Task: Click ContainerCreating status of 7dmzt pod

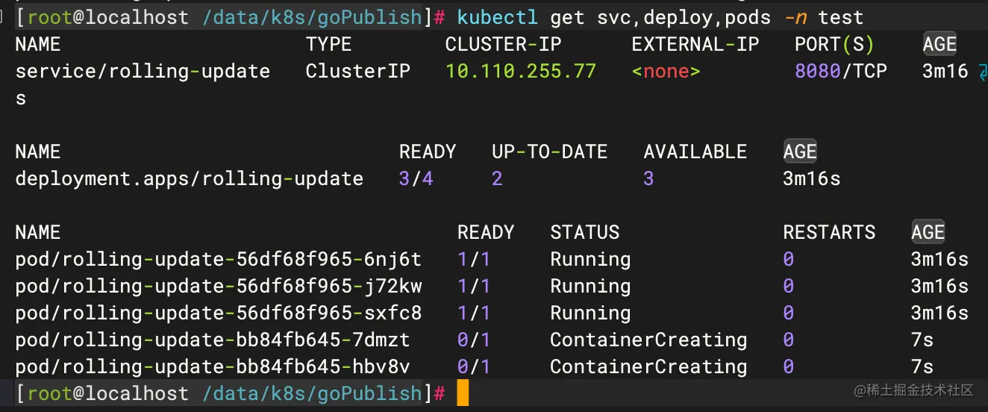Action: (x=648, y=340)
